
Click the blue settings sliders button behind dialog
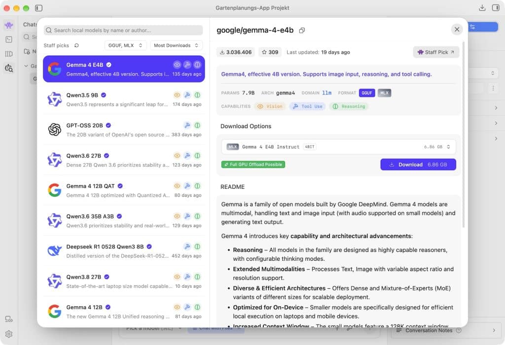(x=483, y=27)
